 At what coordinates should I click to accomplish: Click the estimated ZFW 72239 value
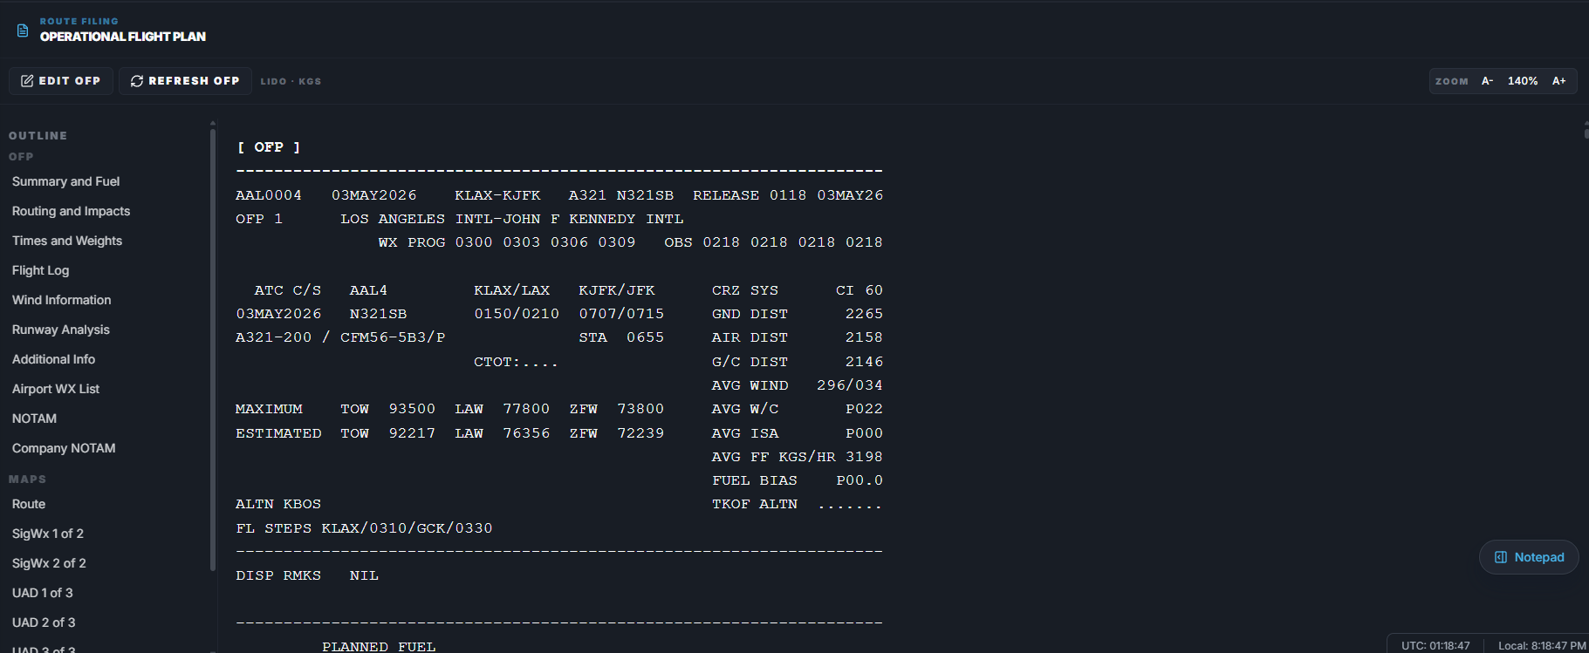[x=640, y=433]
